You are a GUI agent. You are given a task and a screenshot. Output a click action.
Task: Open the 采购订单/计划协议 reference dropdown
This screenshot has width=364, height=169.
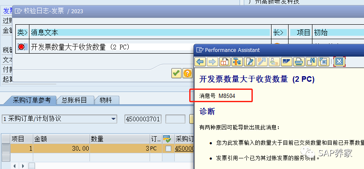[x=113, y=119]
